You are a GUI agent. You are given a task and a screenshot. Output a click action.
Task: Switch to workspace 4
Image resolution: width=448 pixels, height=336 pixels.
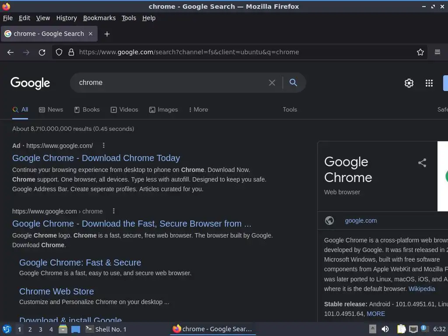pyautogui.click(x=51, y=329)
